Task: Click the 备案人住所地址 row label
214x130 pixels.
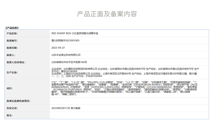Action: (16, 62)
